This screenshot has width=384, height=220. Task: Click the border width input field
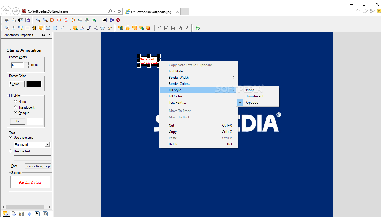point(17,65)
